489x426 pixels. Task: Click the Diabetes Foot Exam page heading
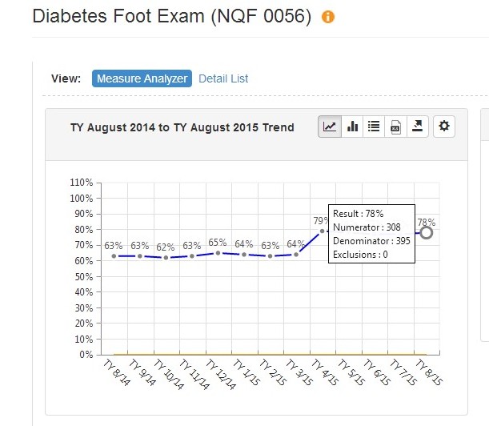tap(171, 17)
